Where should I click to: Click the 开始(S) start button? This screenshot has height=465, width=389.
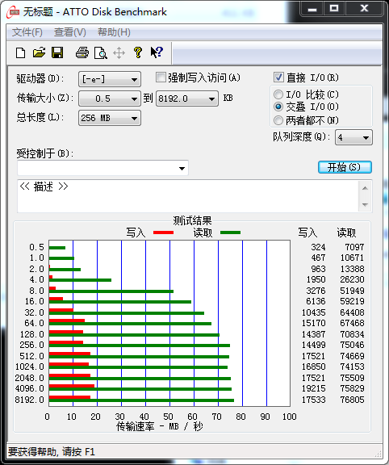(x=345, y=167)
